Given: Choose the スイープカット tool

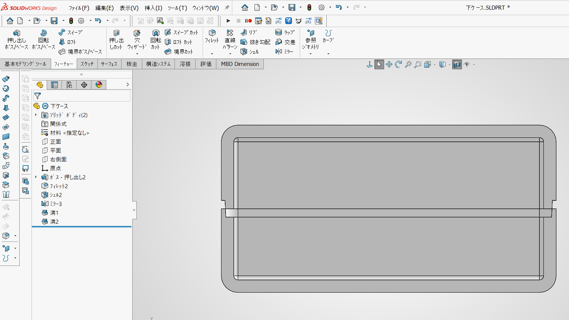Looking at the screenshot, I should click(182, 32).
